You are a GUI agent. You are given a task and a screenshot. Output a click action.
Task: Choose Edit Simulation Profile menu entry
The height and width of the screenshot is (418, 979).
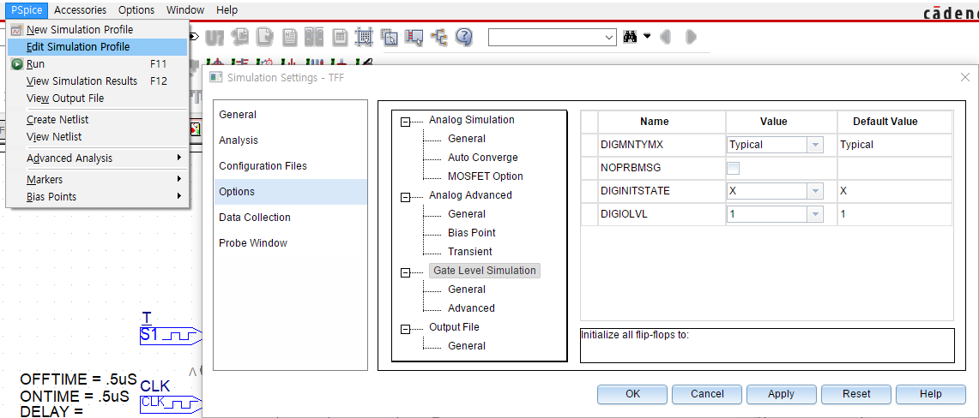[97, 47]
